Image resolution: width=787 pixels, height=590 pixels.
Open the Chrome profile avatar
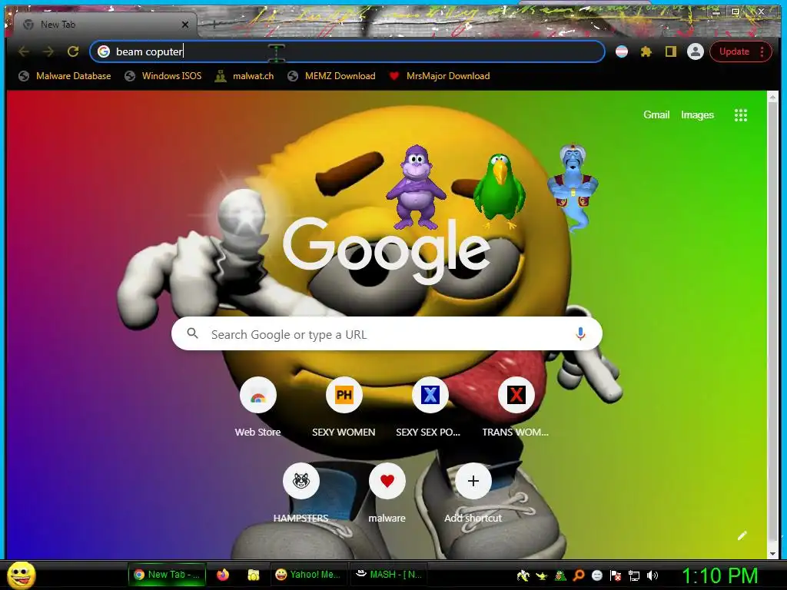coord(695,51)
